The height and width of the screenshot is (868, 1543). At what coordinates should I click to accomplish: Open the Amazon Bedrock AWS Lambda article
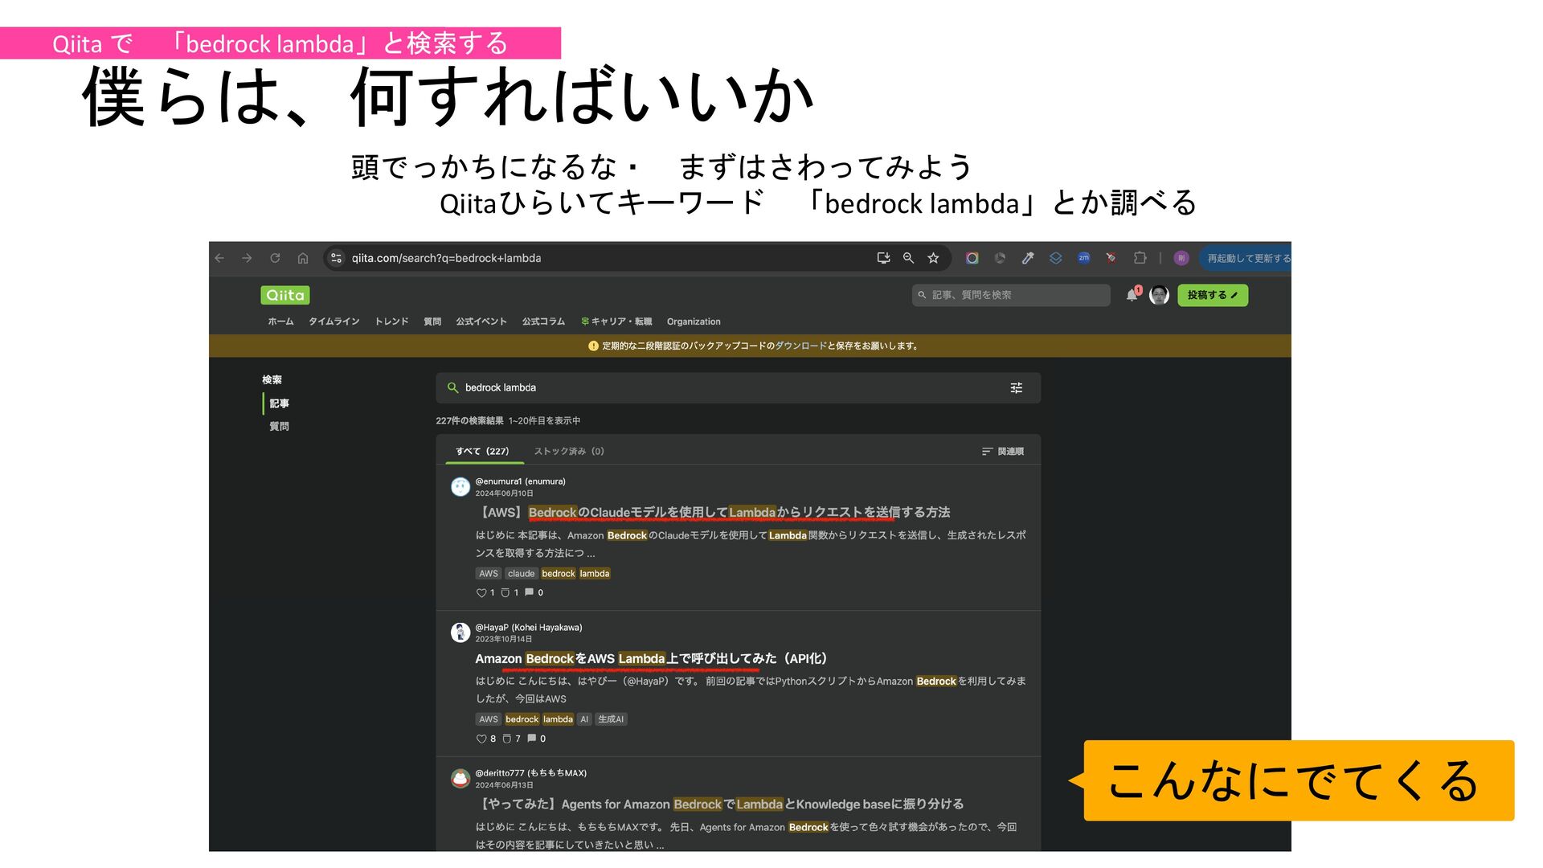tap(650, 659)
